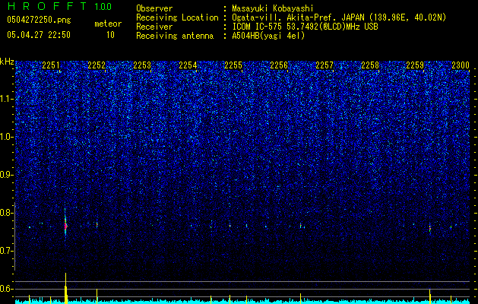Screen dimensions: 478x304
Task: Click the tallest yellow power spike near 2251
Action: [65, 288]
